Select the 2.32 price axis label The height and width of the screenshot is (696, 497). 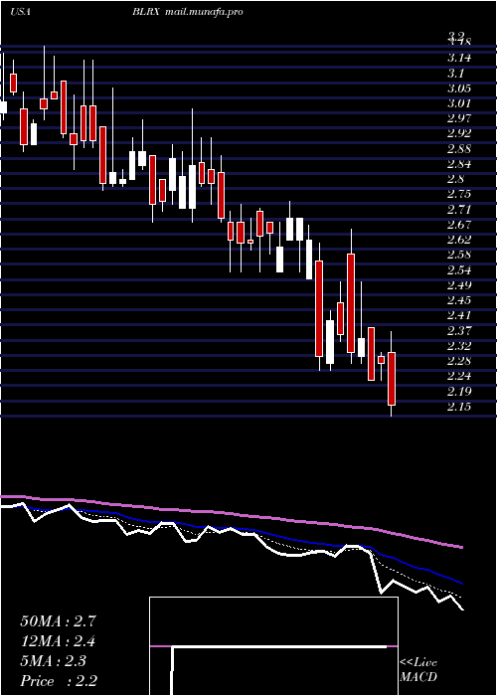pos(459,346)
